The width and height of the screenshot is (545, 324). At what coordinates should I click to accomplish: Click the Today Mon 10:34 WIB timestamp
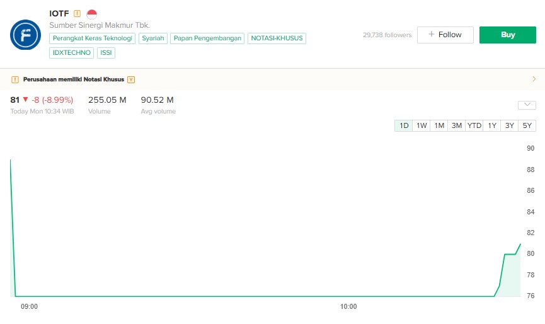pyautogui.click(x=42, y=111)
